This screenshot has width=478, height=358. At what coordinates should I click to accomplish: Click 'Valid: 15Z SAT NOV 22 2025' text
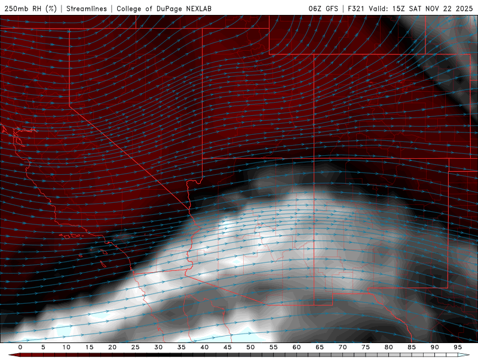pos(421,8)
